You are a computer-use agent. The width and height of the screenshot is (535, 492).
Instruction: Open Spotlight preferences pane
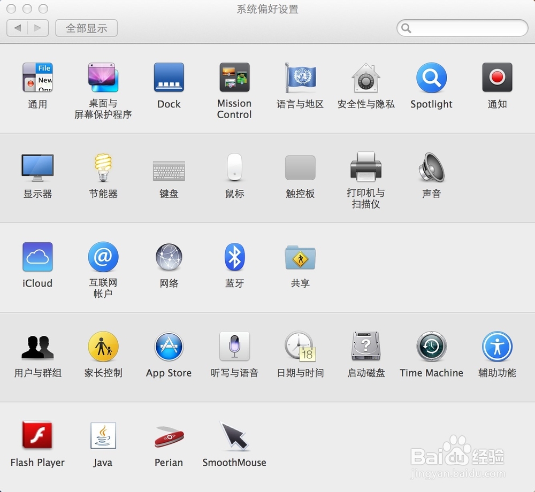432,78
